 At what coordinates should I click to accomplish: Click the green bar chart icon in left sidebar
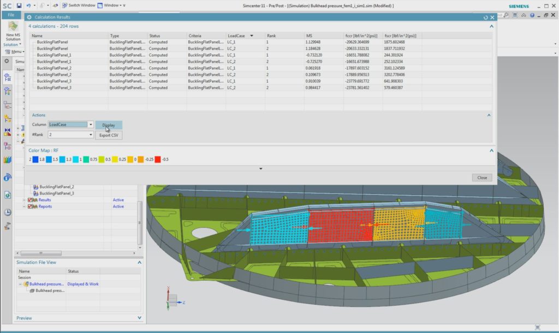(7, 160)
